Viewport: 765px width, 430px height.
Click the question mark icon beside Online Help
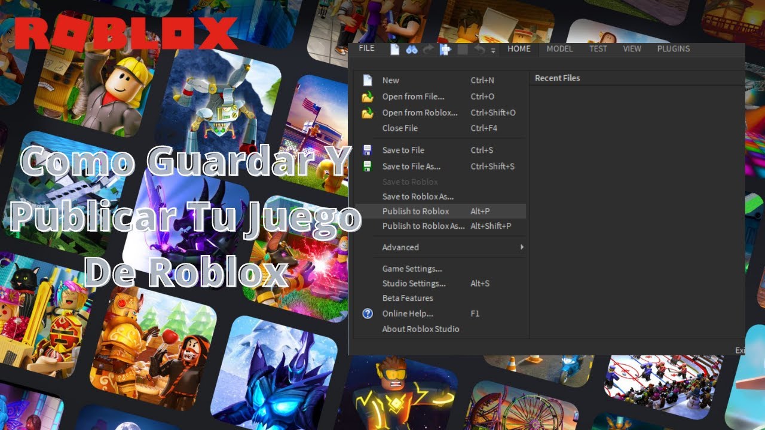point(368,314)
